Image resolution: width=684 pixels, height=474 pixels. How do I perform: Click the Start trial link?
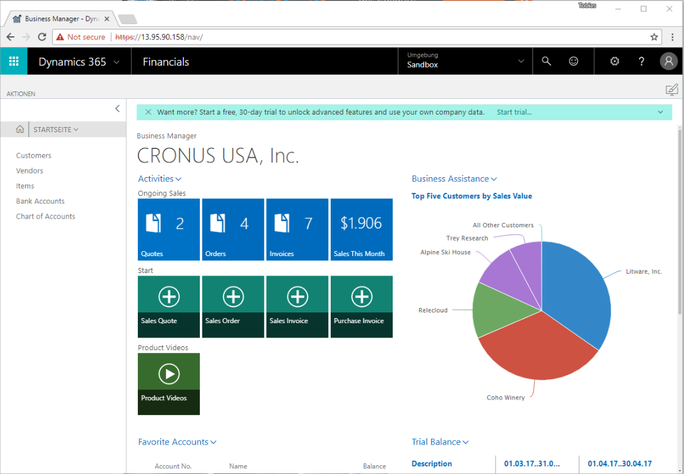[514, 112]
